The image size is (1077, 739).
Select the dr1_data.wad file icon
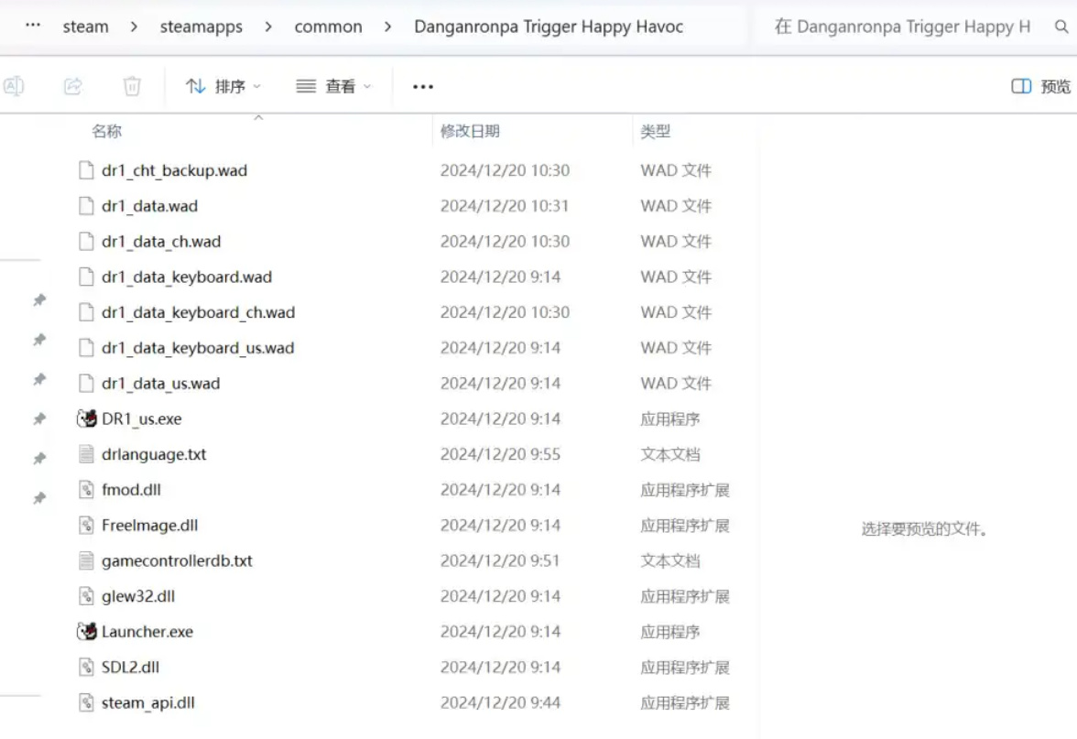click(x=86, y=206)
